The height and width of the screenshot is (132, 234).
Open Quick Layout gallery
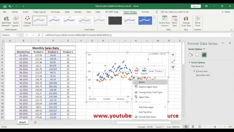point(16,21)
